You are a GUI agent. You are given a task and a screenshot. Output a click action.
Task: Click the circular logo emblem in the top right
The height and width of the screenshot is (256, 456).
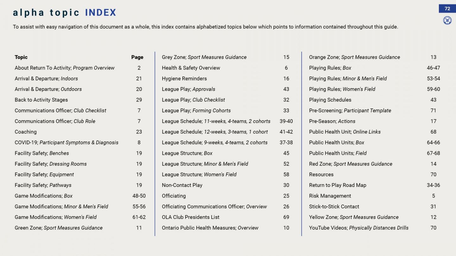pyautogui.click(x=447, y=21)
